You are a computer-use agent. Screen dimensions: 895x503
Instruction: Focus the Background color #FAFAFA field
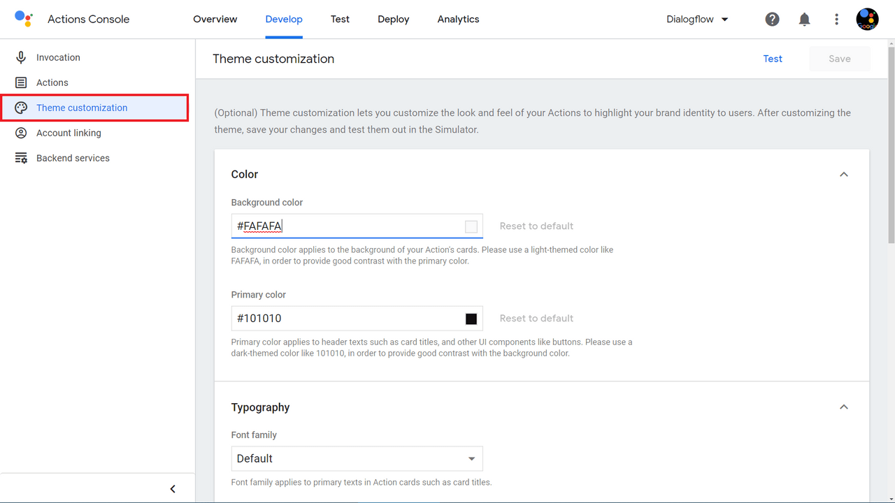[357, 226]
